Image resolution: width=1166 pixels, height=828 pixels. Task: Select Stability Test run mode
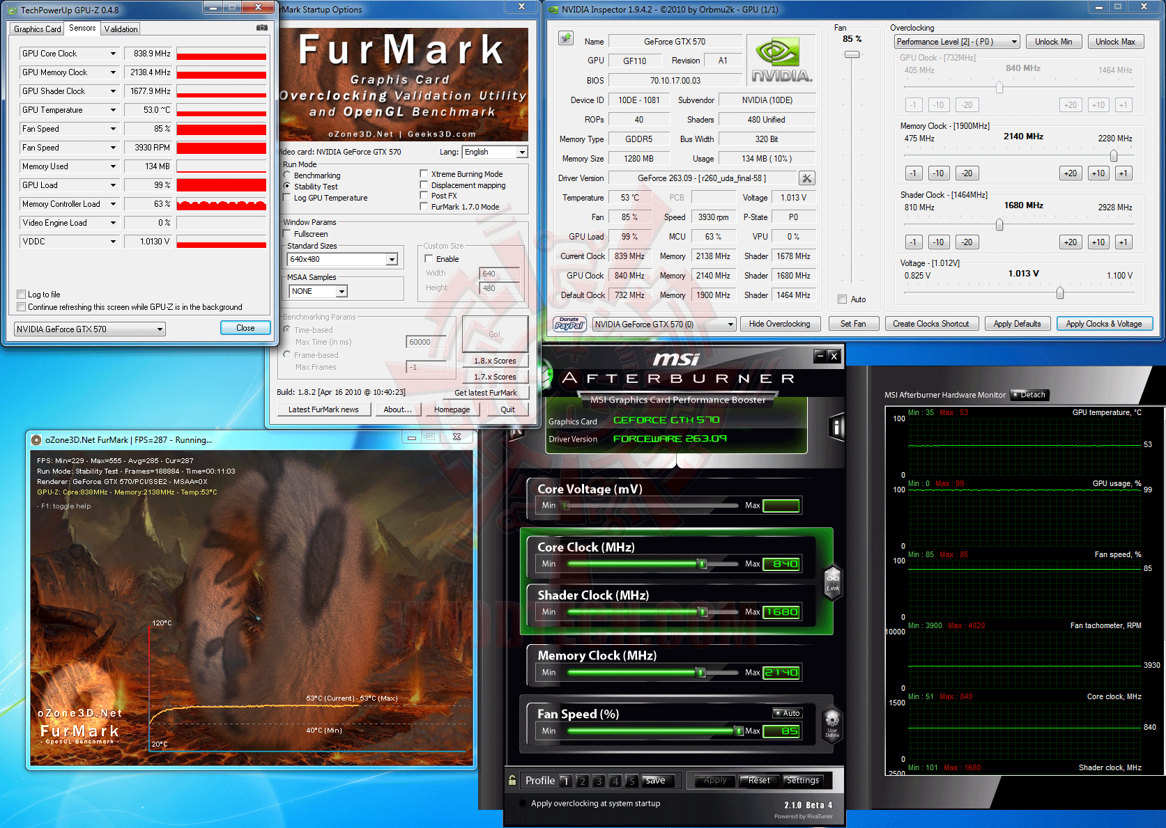tap(287, 187)
